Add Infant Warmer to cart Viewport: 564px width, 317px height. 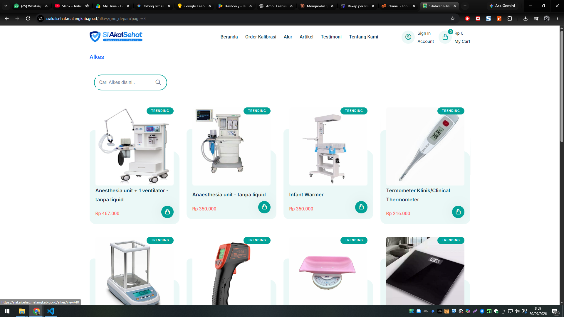point(361,207)
